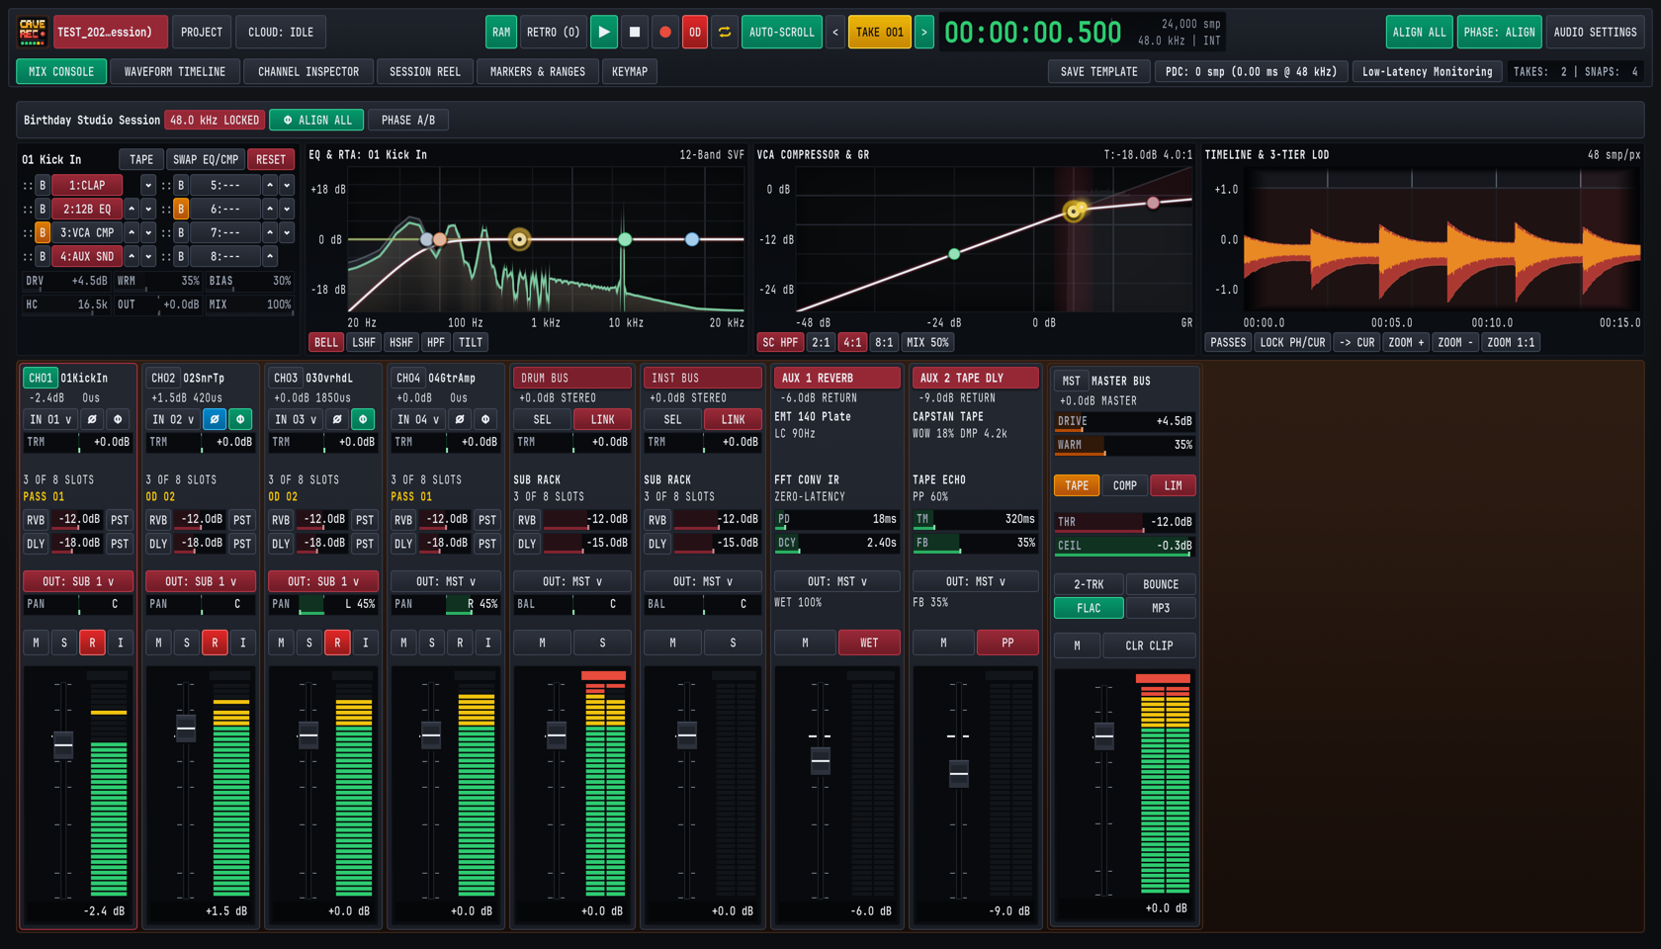
Task: Mute CH01 KickIn channel
Action: 37,643
